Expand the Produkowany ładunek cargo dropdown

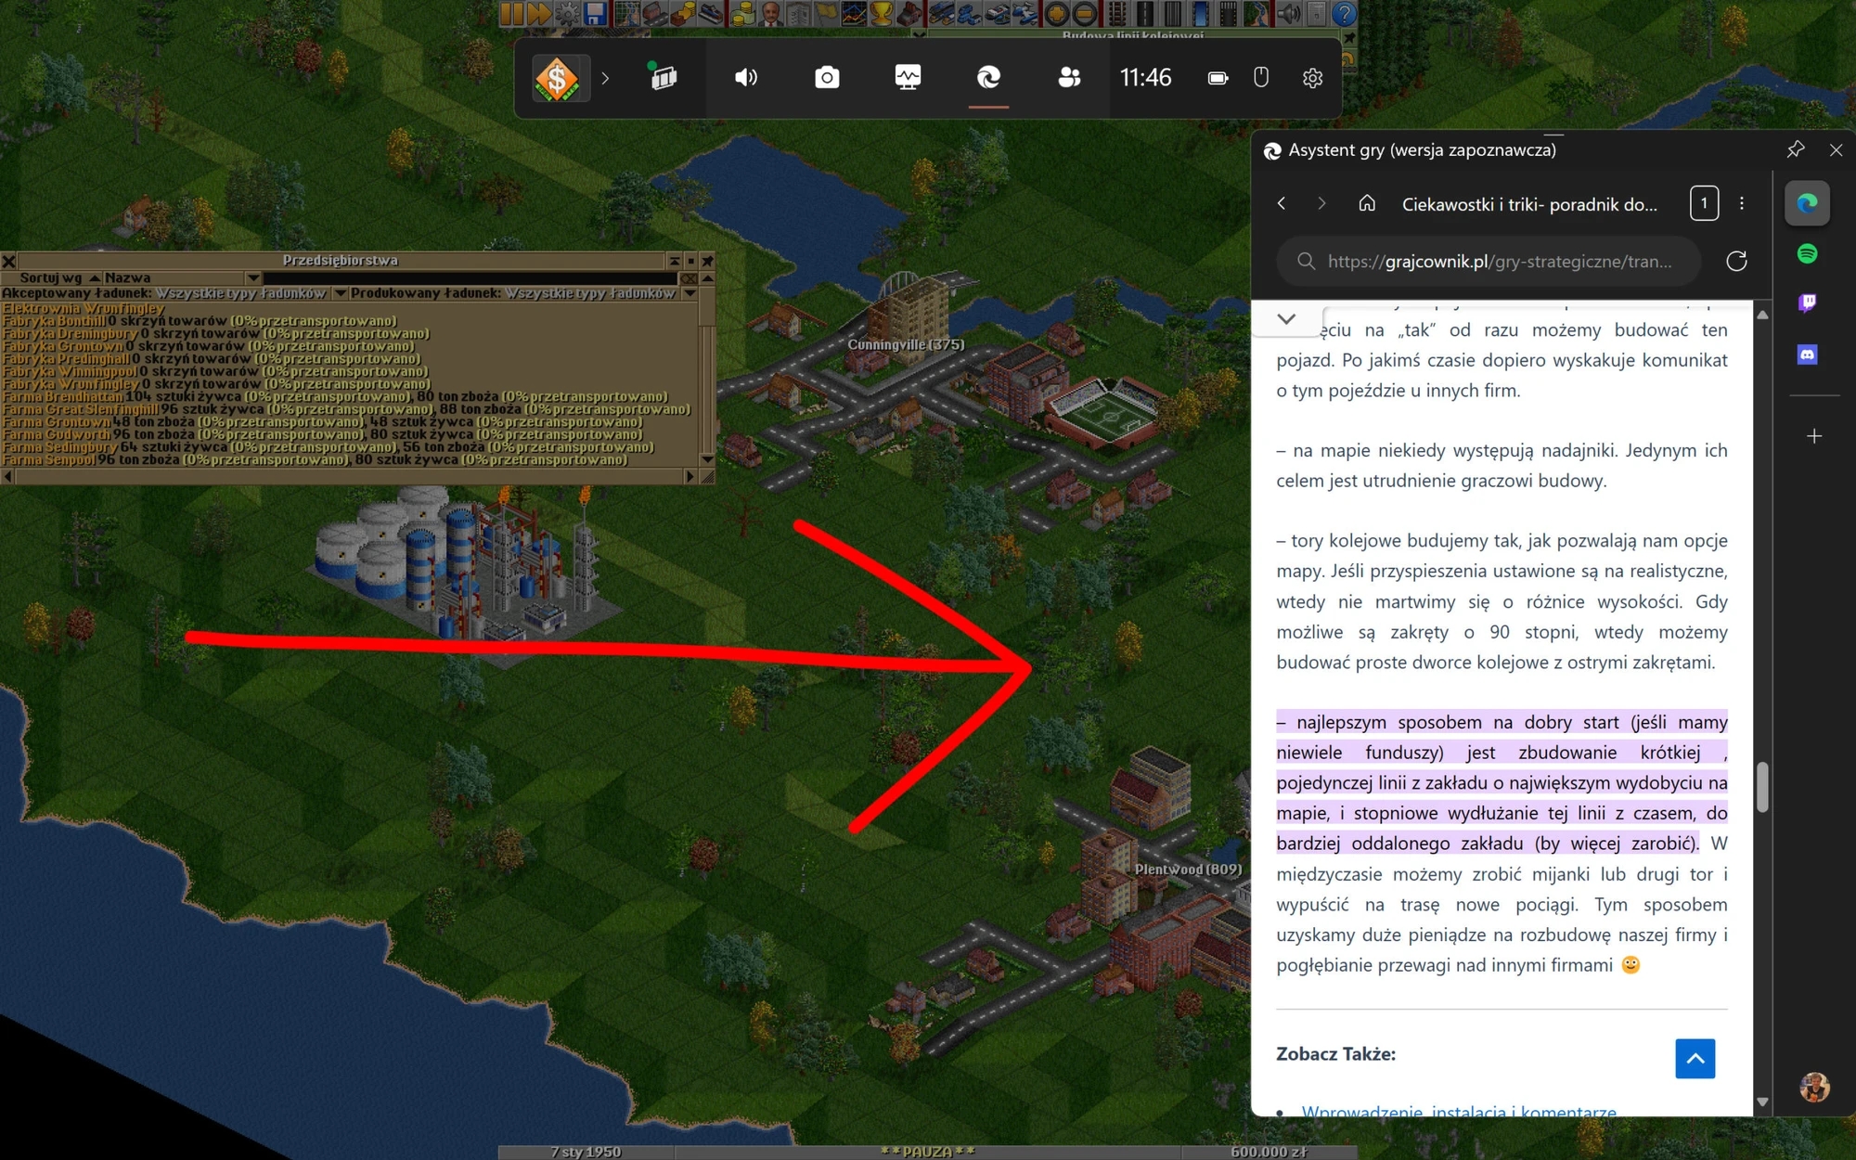pos(690,293)
